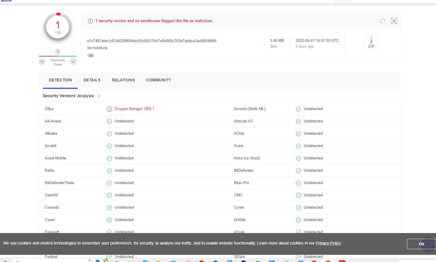Open the Privacy Policy link
436x262 pixels.
[328, 243]
